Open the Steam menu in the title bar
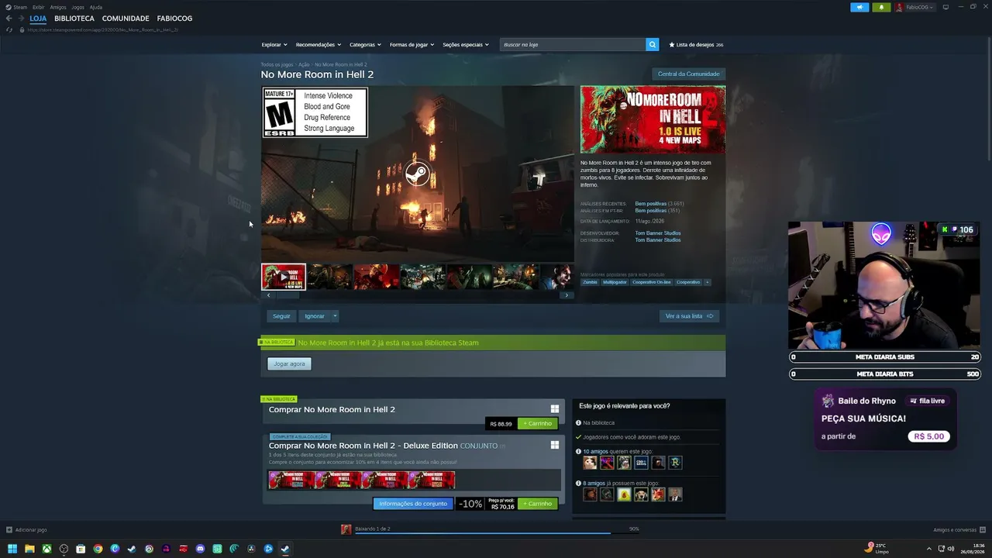Image resolution: width=992 pixels, height=558 pixels. point(20,7)
